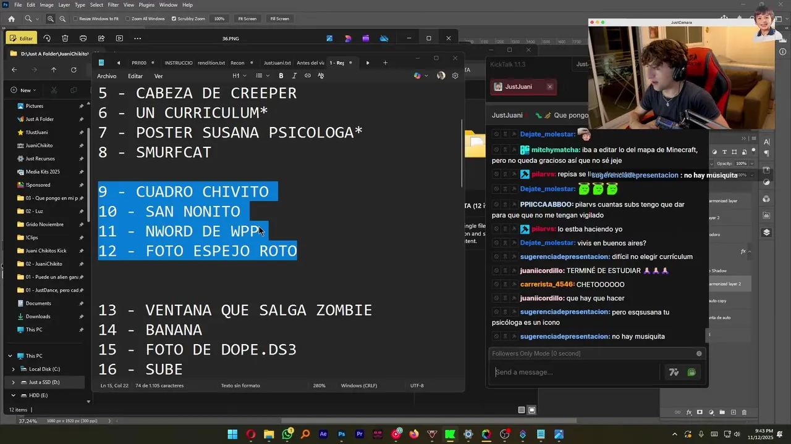Click the Photoshop Opacity 100% field
The image size is (791, 444).
742,163
